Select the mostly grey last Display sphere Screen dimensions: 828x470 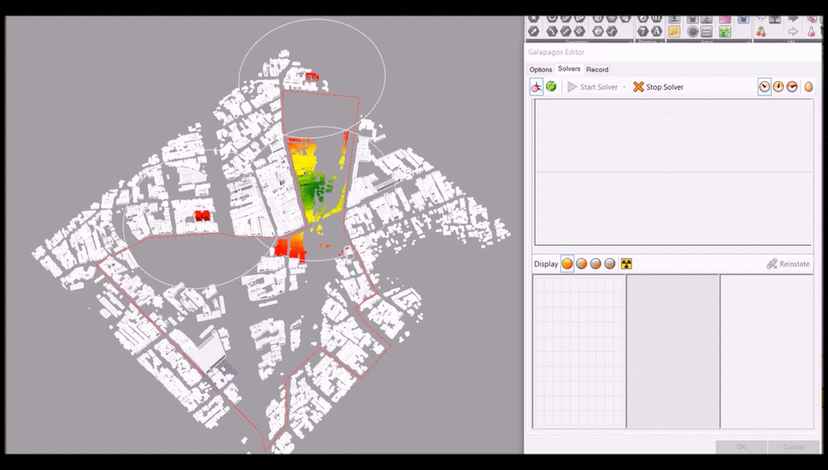(610, 264)
